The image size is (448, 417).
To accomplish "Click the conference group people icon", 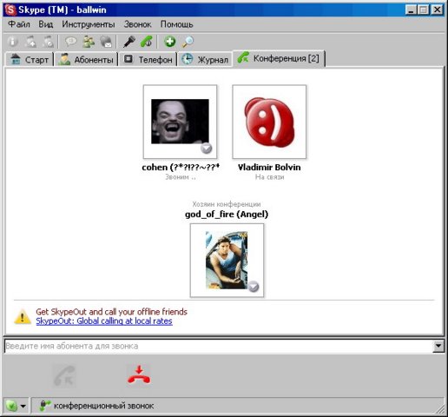I will 89,42.
